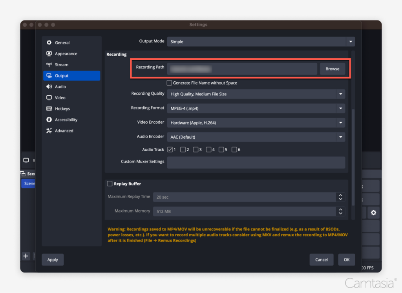Open the Audio Encoder dropdown
This screenshot has width=402, height=293.
point(256,137)
